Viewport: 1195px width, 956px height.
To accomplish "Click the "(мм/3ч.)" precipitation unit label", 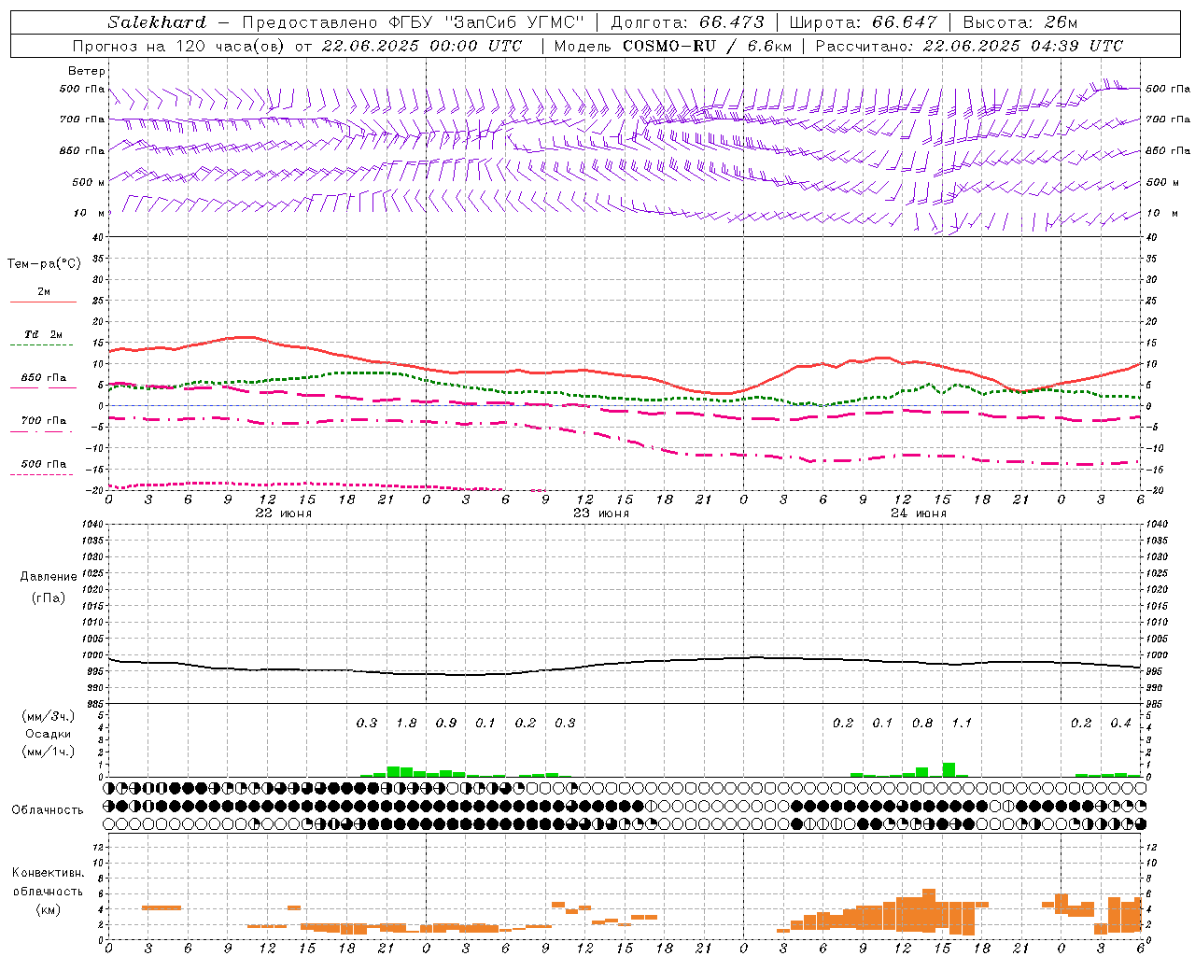I will (x=49, y=716).
